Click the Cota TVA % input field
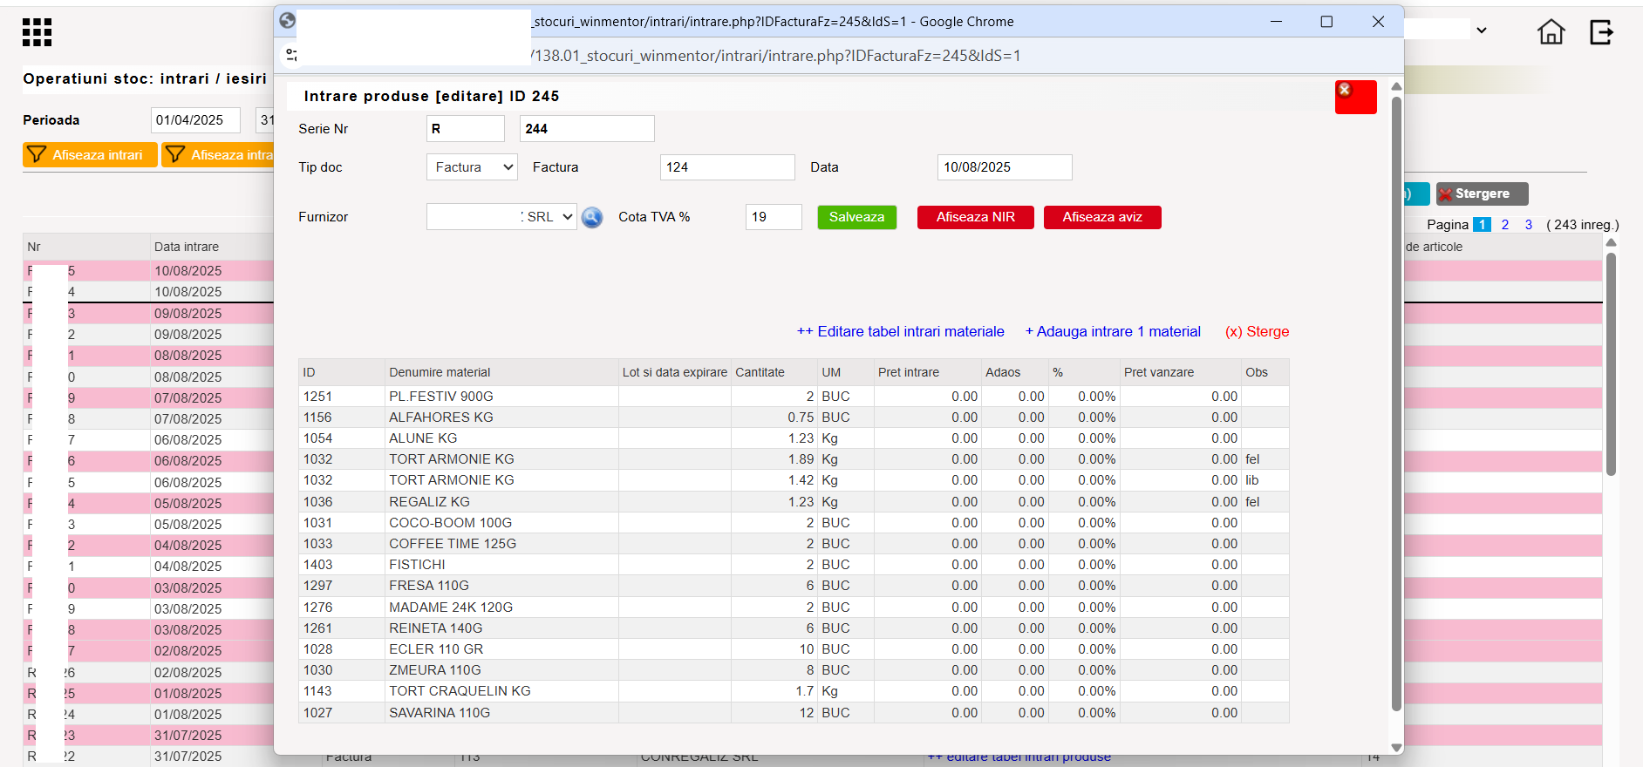The image size is (1643, 767). 774,217
